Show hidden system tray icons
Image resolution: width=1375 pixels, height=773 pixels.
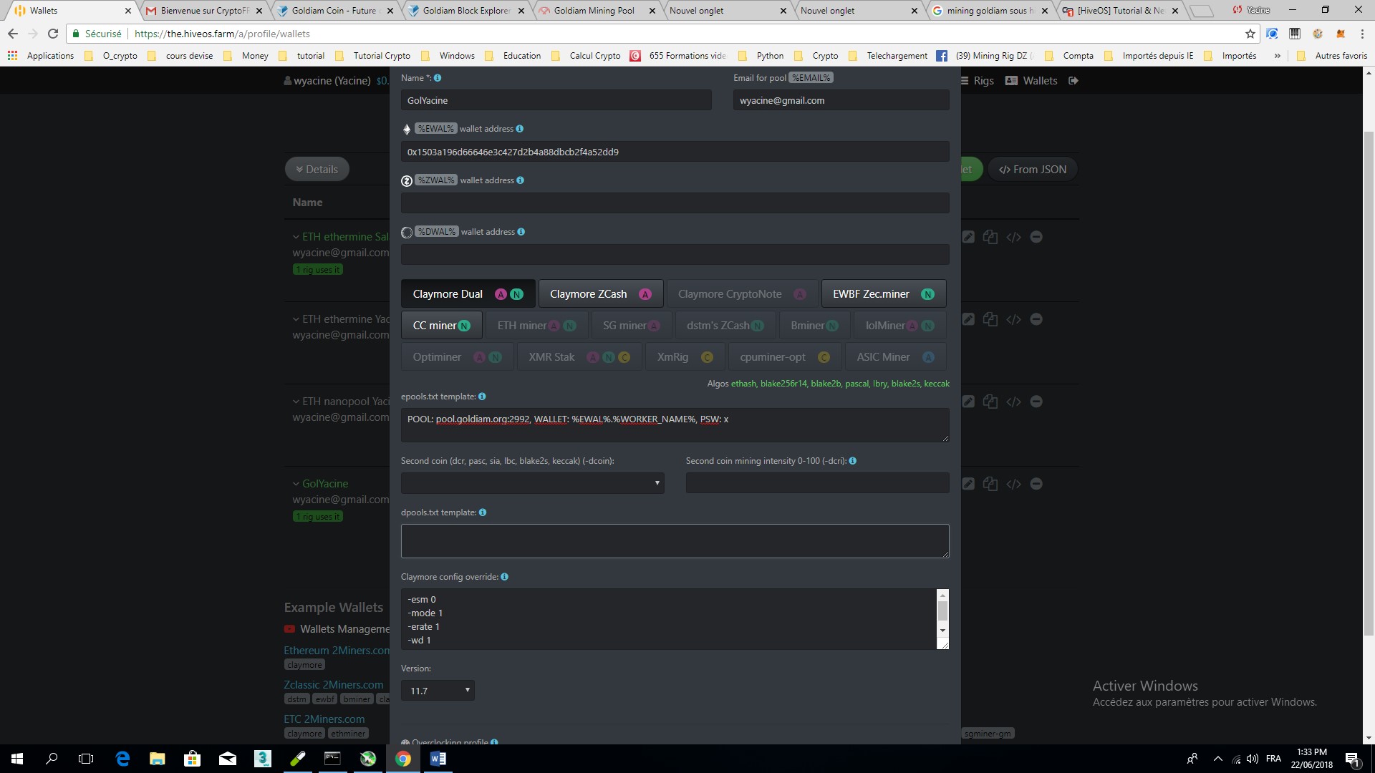[x=1218, y=759]
